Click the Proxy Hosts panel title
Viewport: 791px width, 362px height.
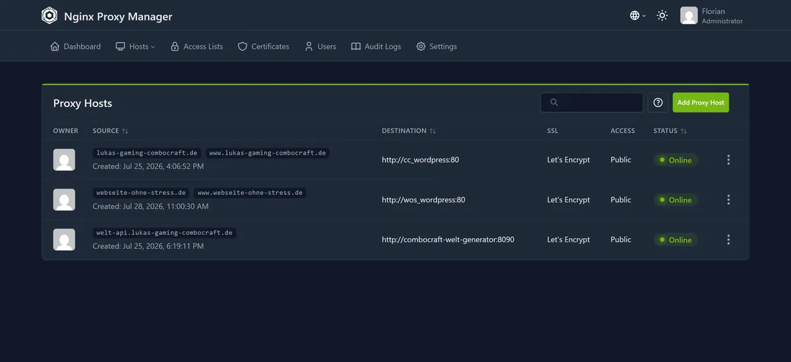point(82,103)
